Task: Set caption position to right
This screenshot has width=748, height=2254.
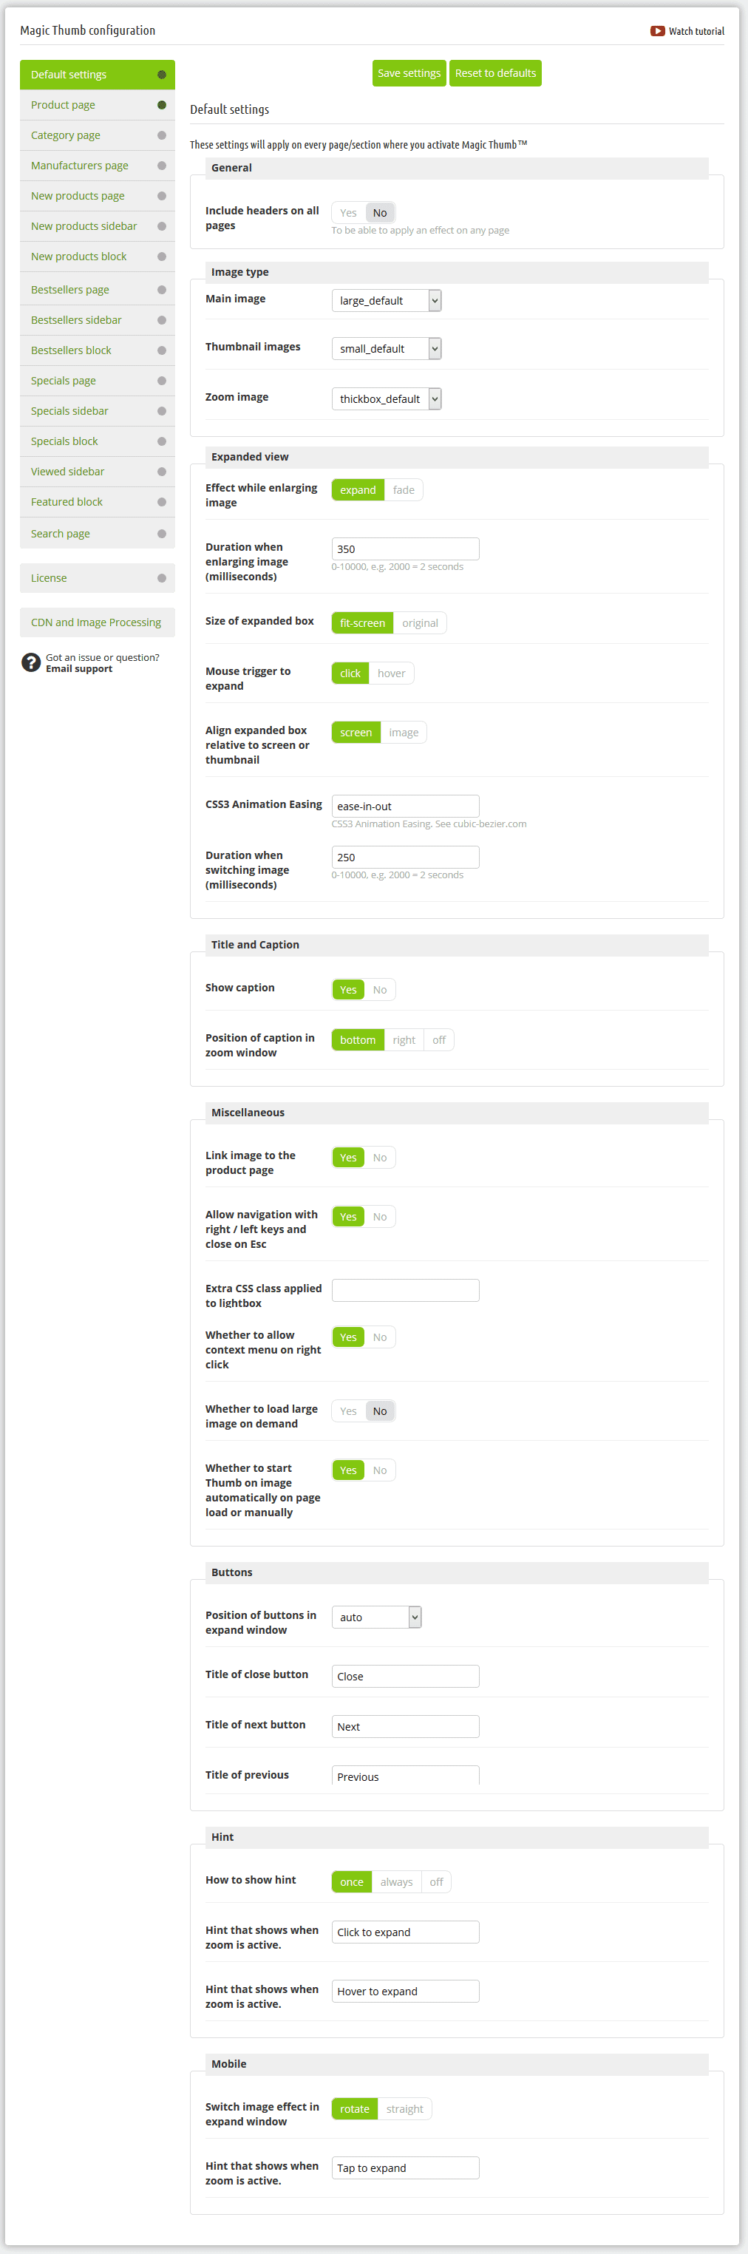Action: tap(404, 1039)
